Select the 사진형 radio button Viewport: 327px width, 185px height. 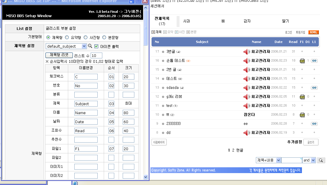[86, 37]
